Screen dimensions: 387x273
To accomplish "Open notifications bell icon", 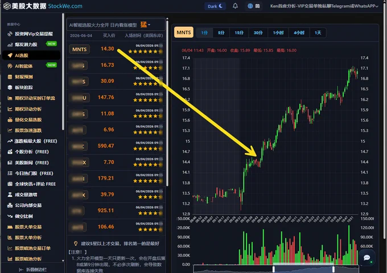I will click(235, 6).
